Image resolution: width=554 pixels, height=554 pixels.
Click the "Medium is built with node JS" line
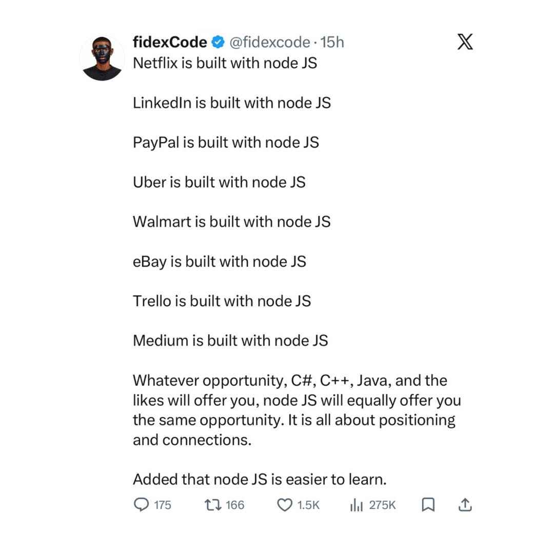(230, 341)
